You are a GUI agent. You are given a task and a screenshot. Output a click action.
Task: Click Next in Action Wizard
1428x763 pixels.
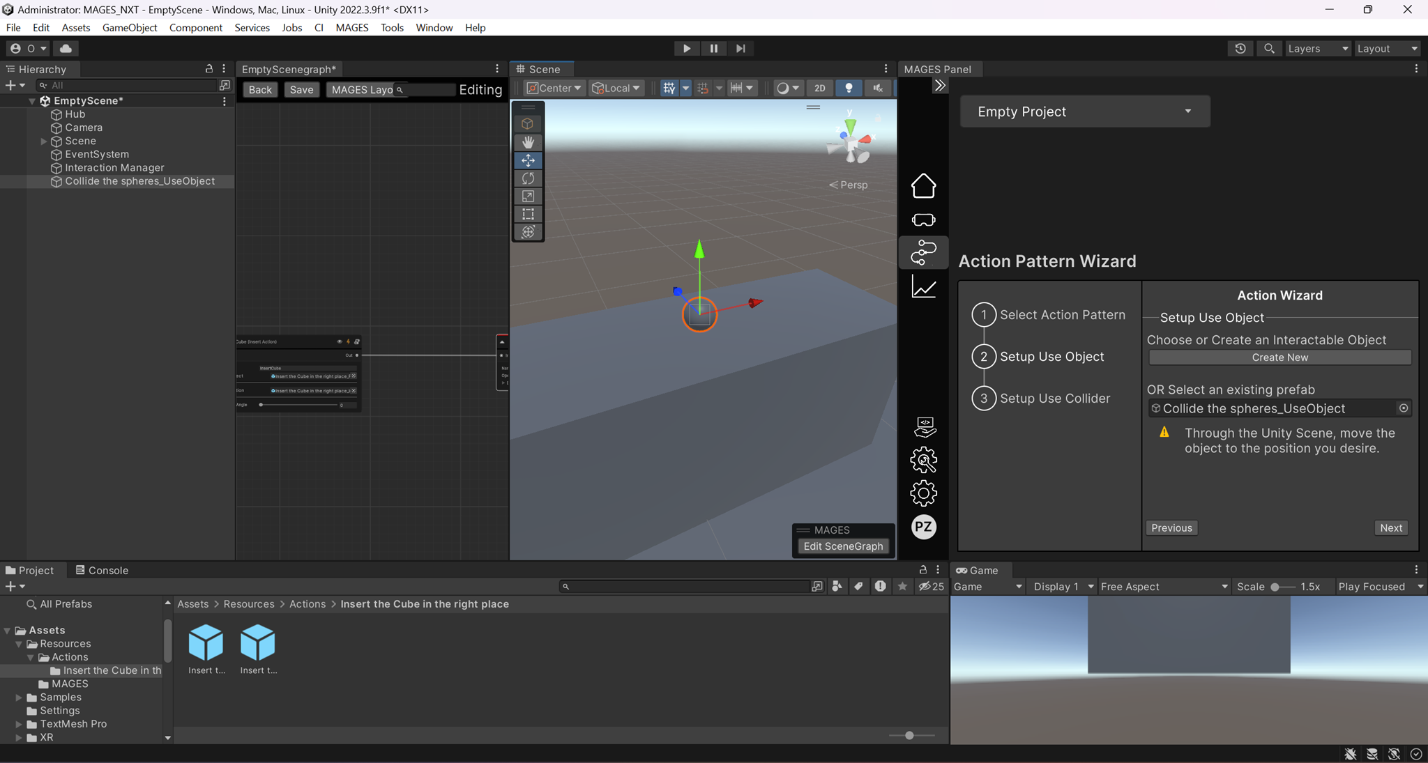[x=1390, y=527]
